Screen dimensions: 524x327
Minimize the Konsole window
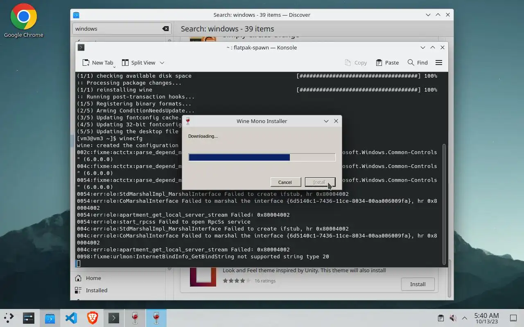(423, 47)
